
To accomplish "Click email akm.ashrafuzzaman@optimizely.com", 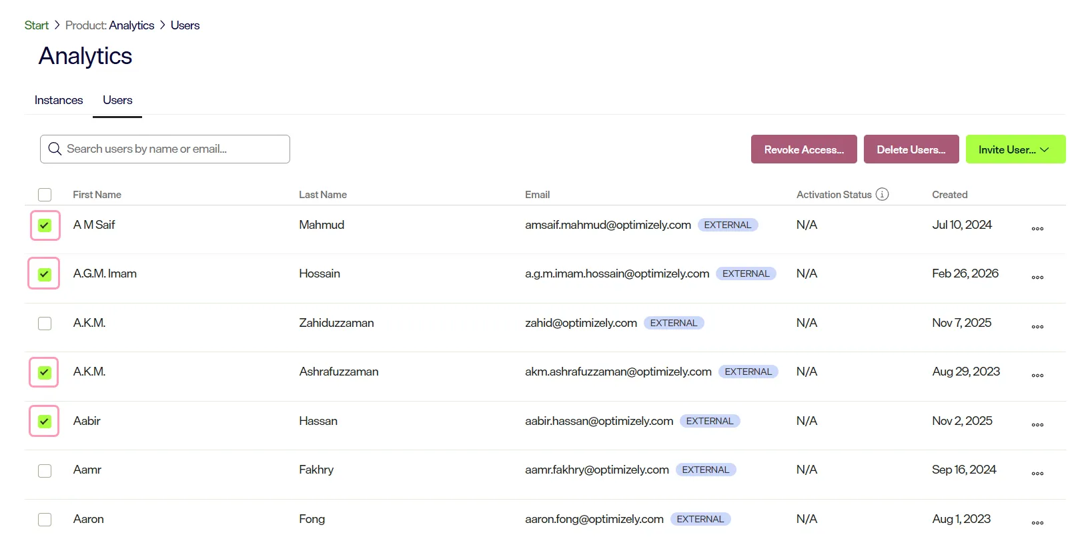I will (x=618, y=372).
